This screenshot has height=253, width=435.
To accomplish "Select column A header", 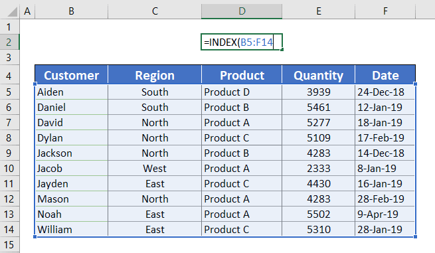I will (x=27, y=11).
